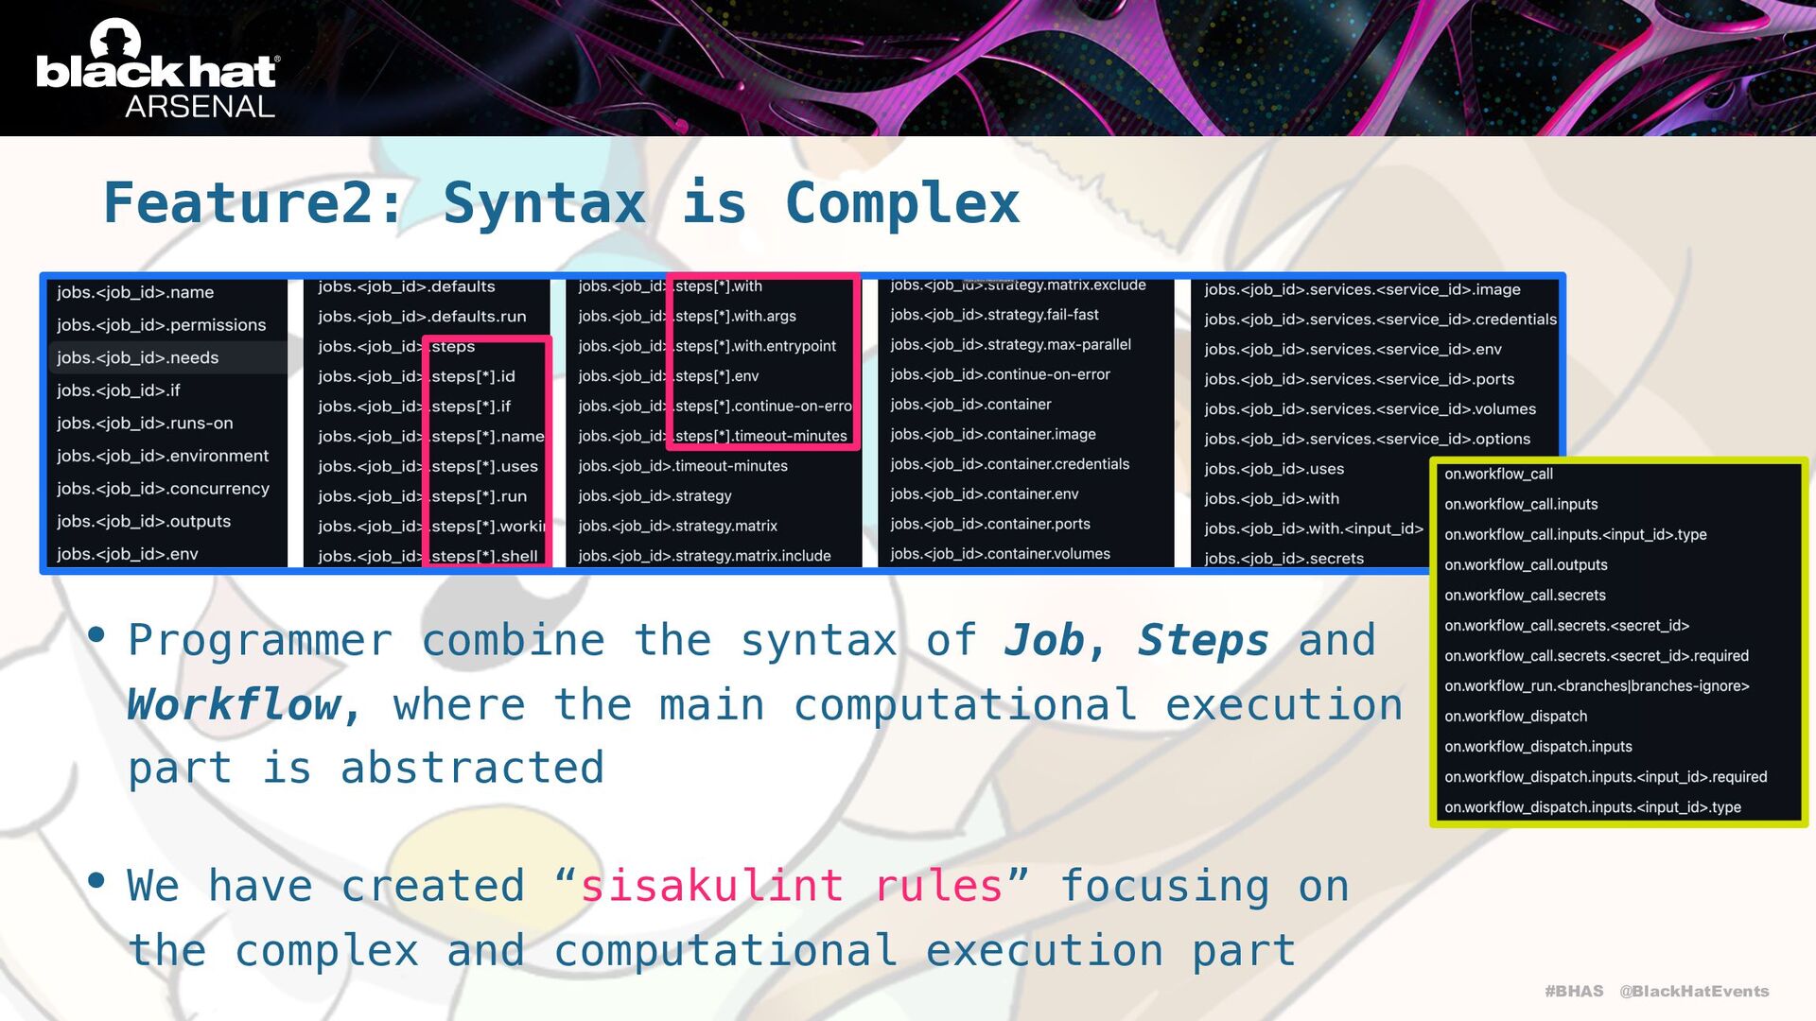
Task: Select jobs.<job_id>.needs entry
Action: 138,357
